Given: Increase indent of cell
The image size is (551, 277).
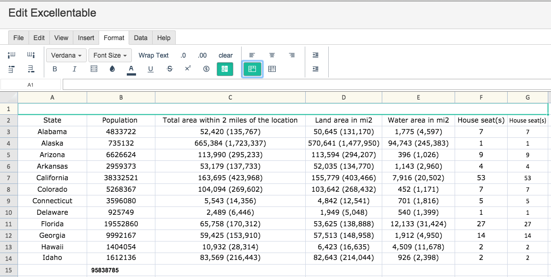Looking at the screenshot, I should click(315, 55).
